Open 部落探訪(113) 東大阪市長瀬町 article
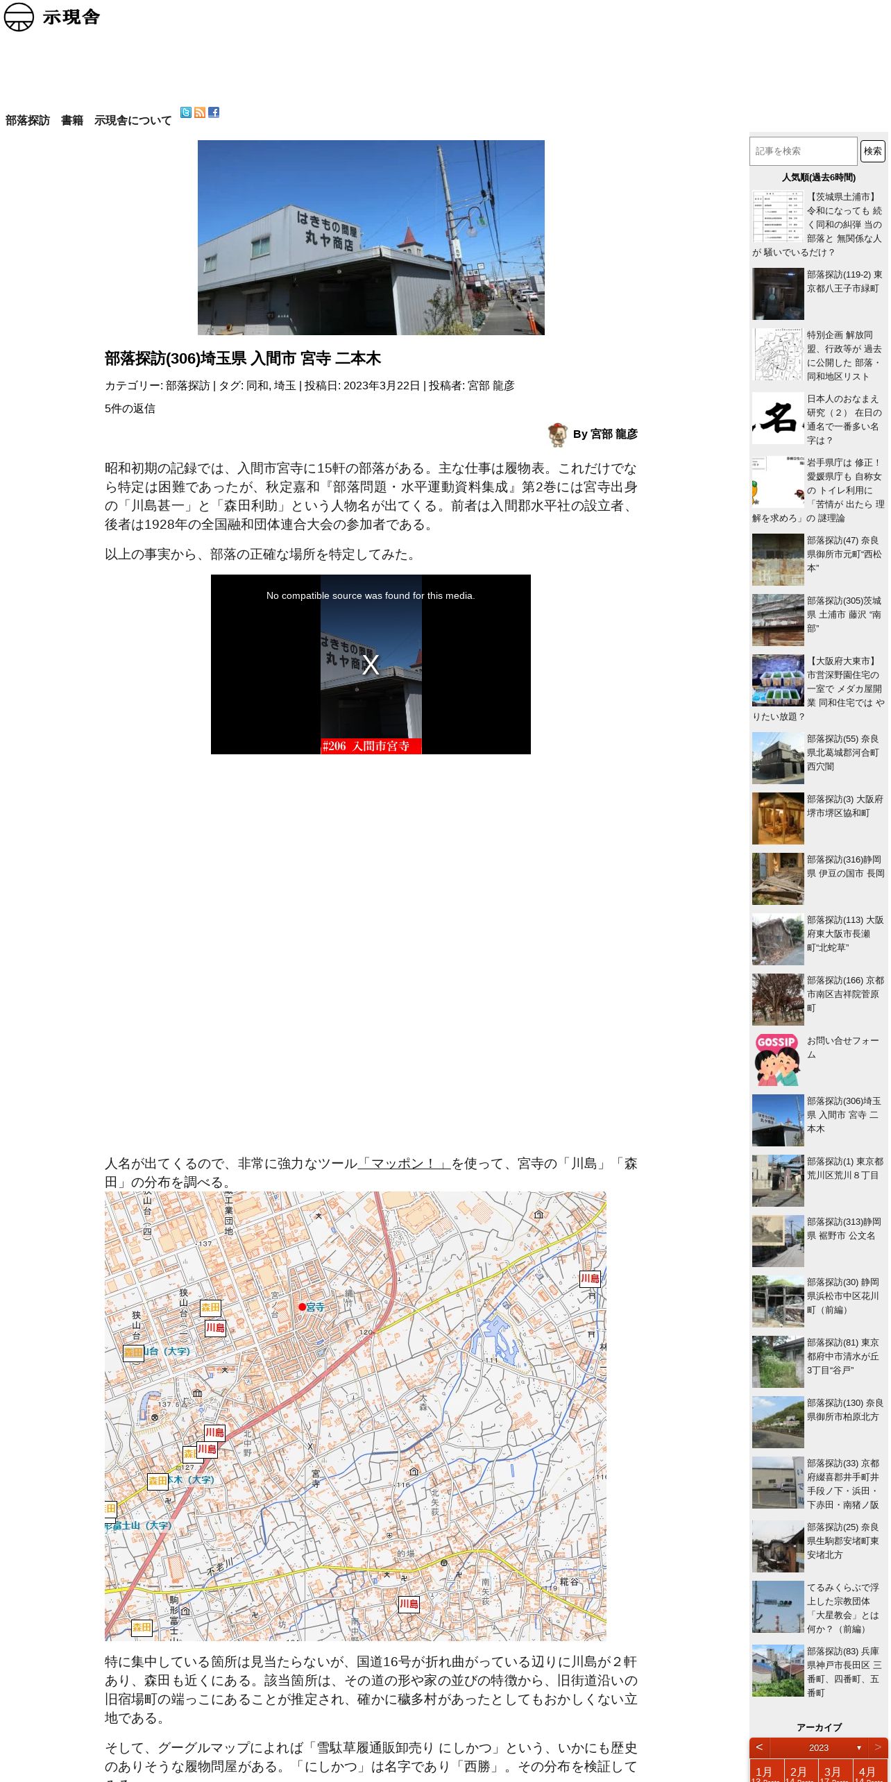 [x=818, y=939]
